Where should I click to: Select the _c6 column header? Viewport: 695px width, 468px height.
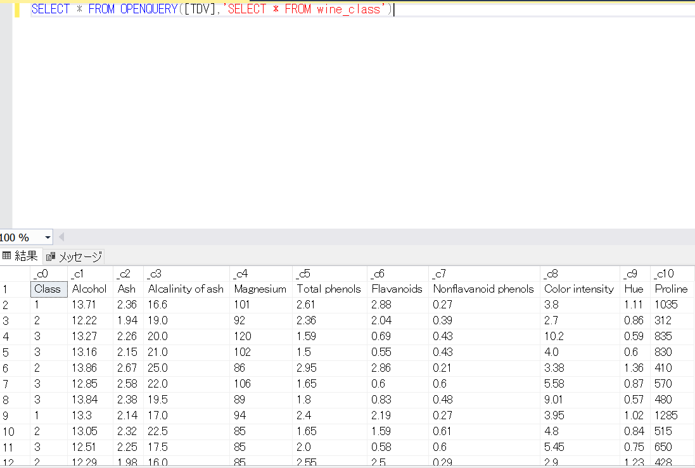pyautogui.click(x=398, y=274)
